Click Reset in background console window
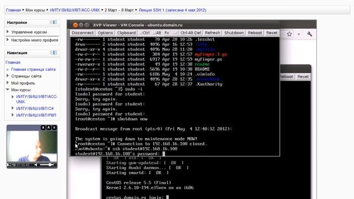This screenshot has width=354, height=199. pos(303,77)
